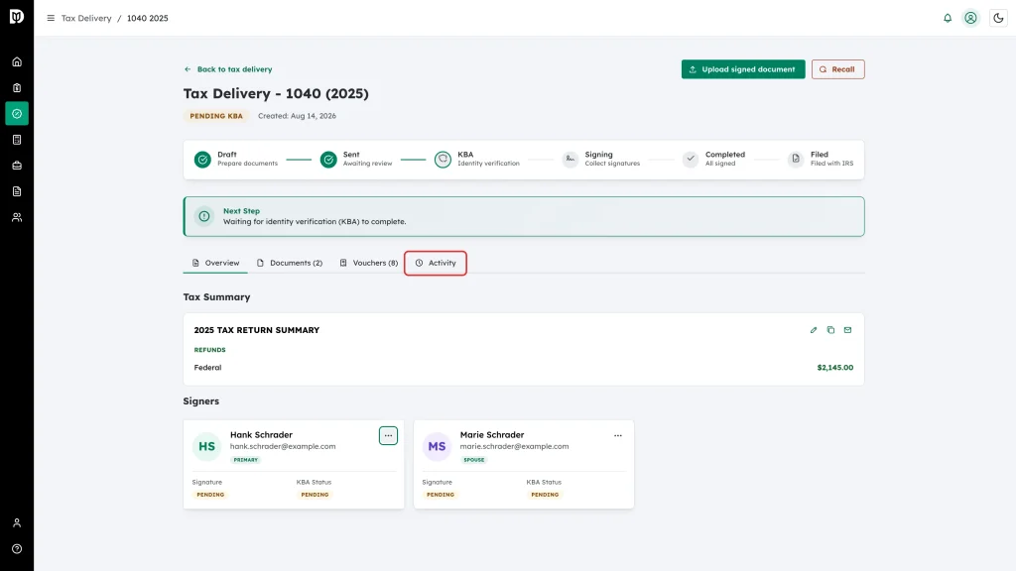Click Hank's KBA Status PENDING badge
The height and width of the screenshot is (571, 1016).
point(315,495)
